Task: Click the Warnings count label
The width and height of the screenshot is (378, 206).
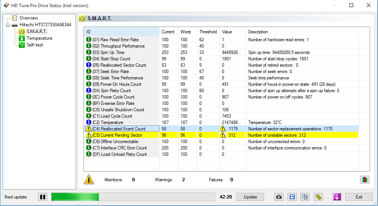Action: click(x=164, y=179)
